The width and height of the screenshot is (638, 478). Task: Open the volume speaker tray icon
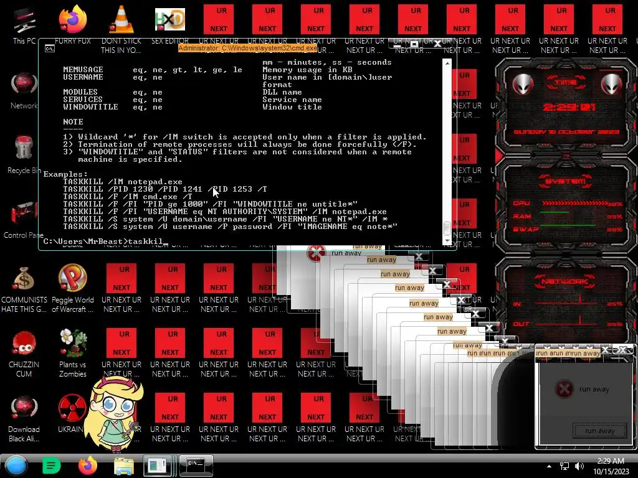(x=579, y=466)
